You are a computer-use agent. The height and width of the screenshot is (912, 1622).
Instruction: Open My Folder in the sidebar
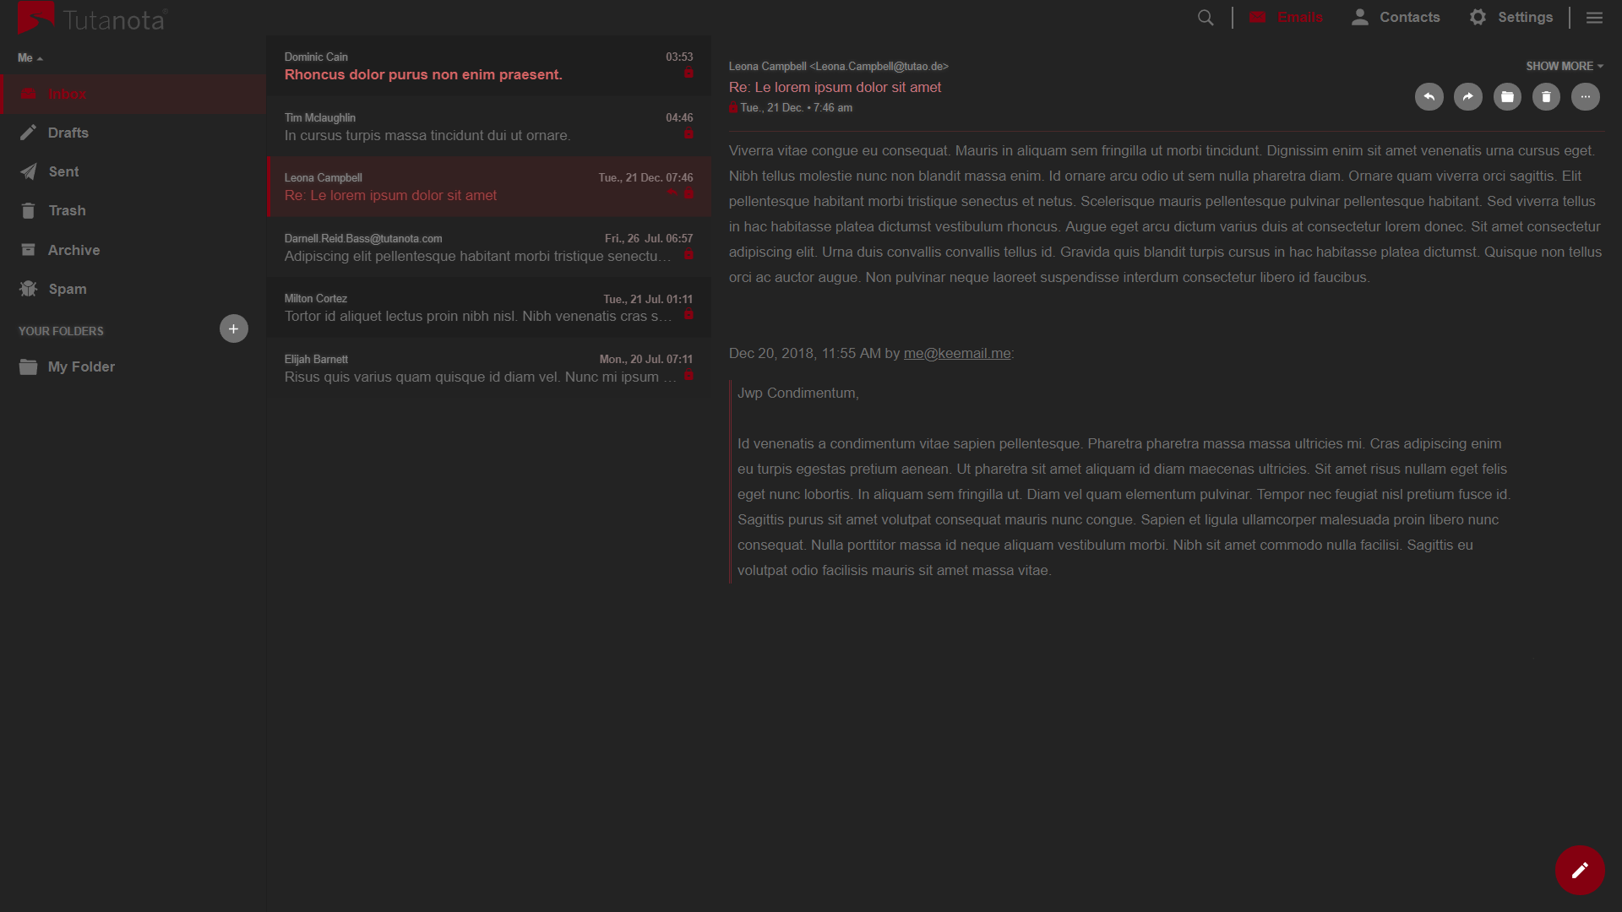81,366
